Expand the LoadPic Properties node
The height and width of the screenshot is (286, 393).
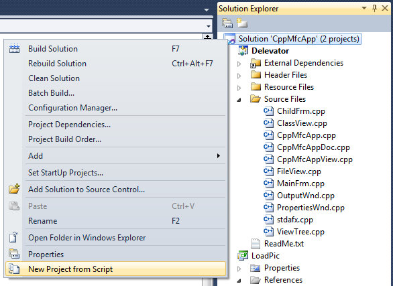tap(239, 269)
